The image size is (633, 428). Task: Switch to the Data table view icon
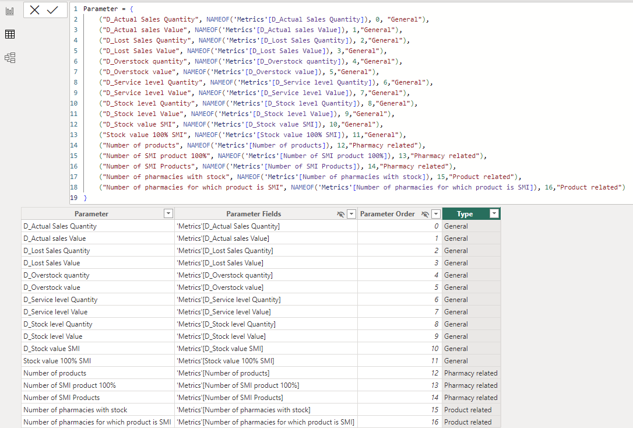10,34
